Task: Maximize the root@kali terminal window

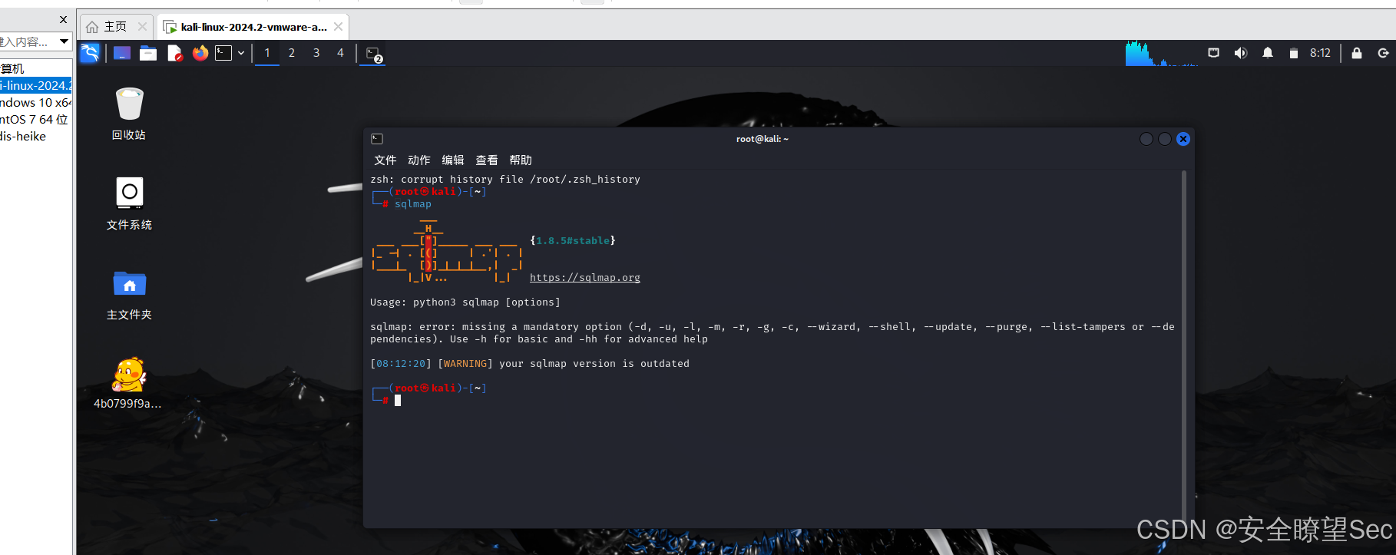Action: (1165, 139)
